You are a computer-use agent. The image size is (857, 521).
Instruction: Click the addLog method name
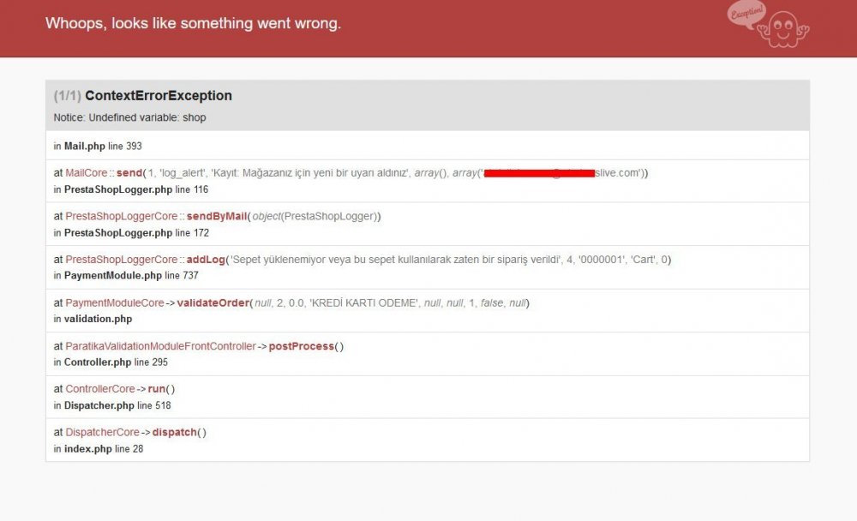[206, 260]
